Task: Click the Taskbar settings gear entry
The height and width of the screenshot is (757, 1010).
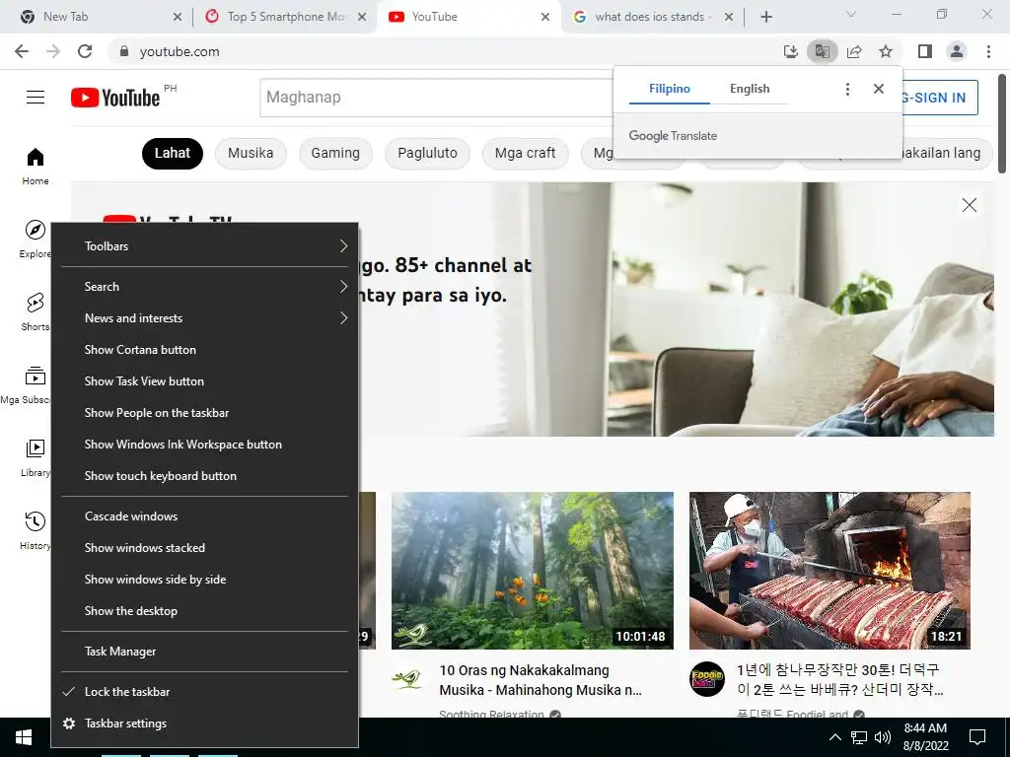Action: tap(205, 723)
